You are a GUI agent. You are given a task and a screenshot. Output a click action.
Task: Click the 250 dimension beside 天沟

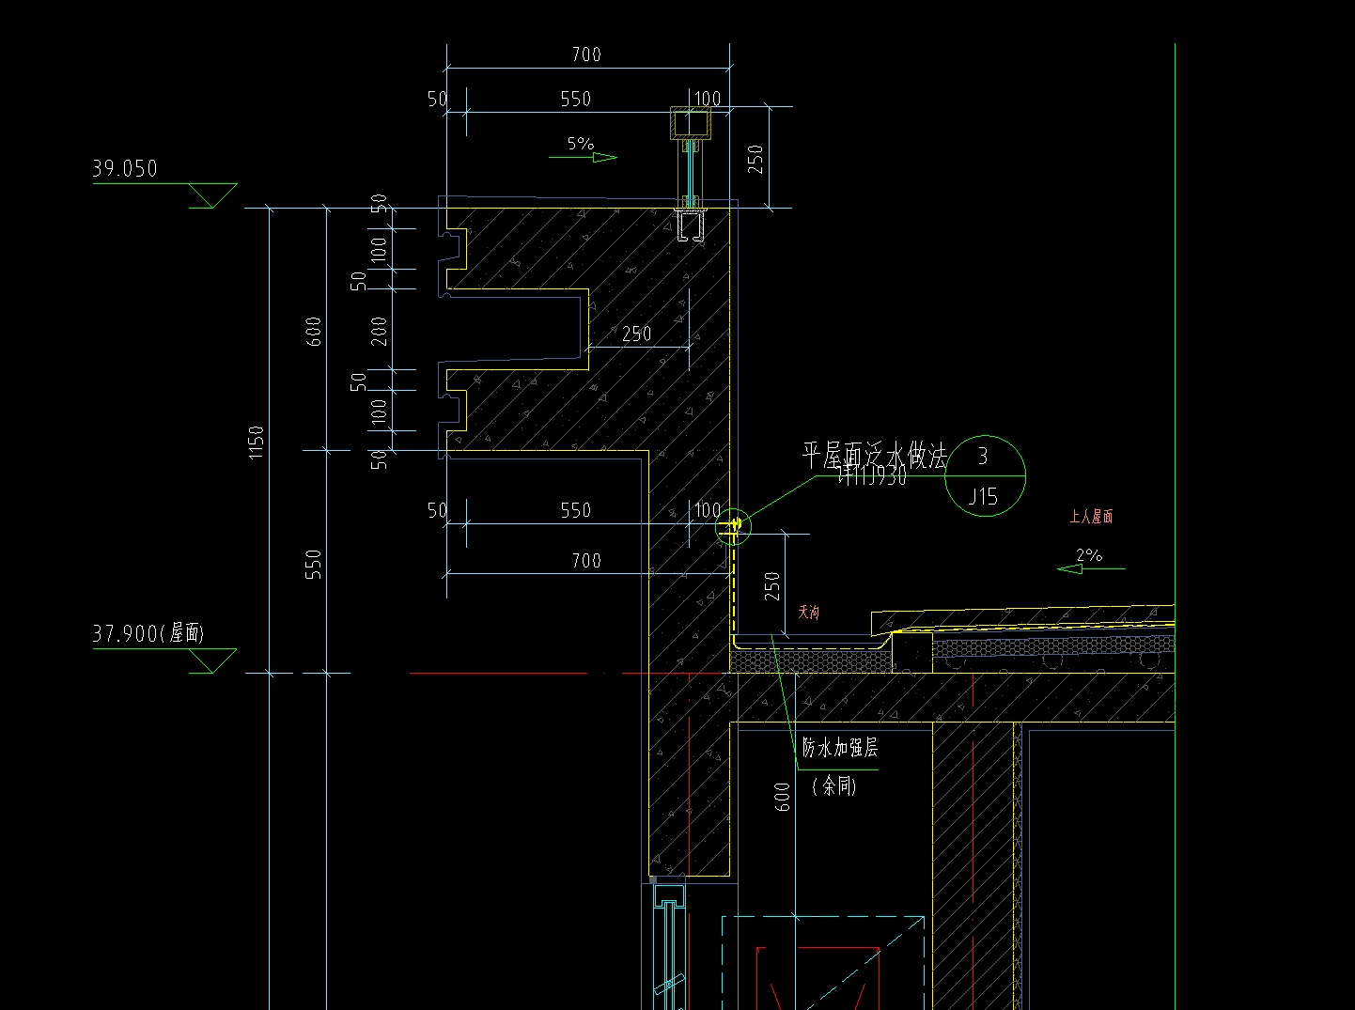pos(771,586)
